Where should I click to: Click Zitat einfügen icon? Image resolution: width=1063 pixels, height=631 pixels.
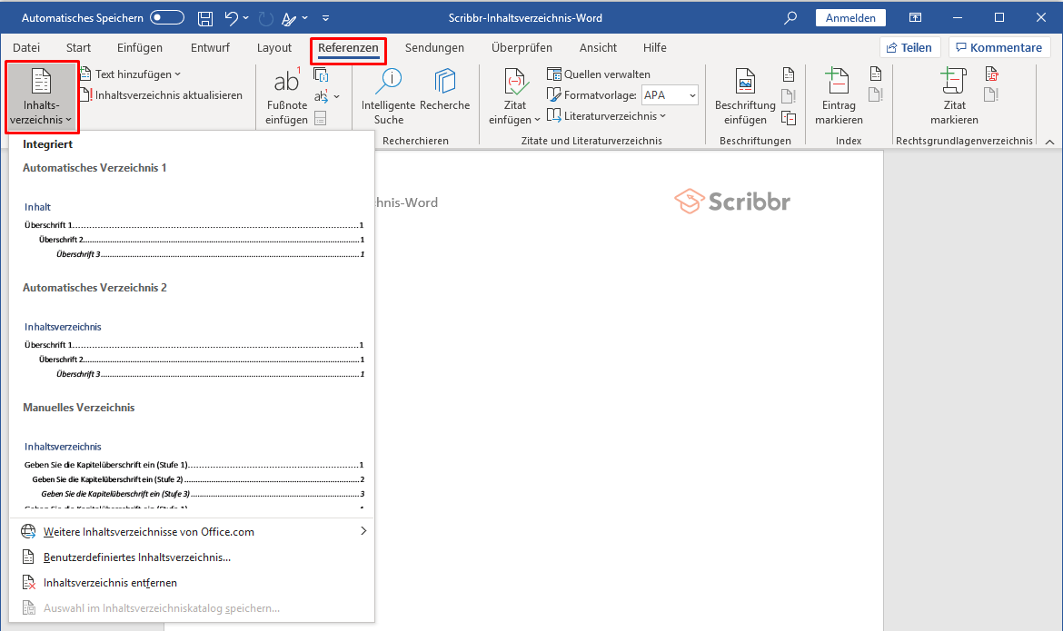(x=514, y=97)
